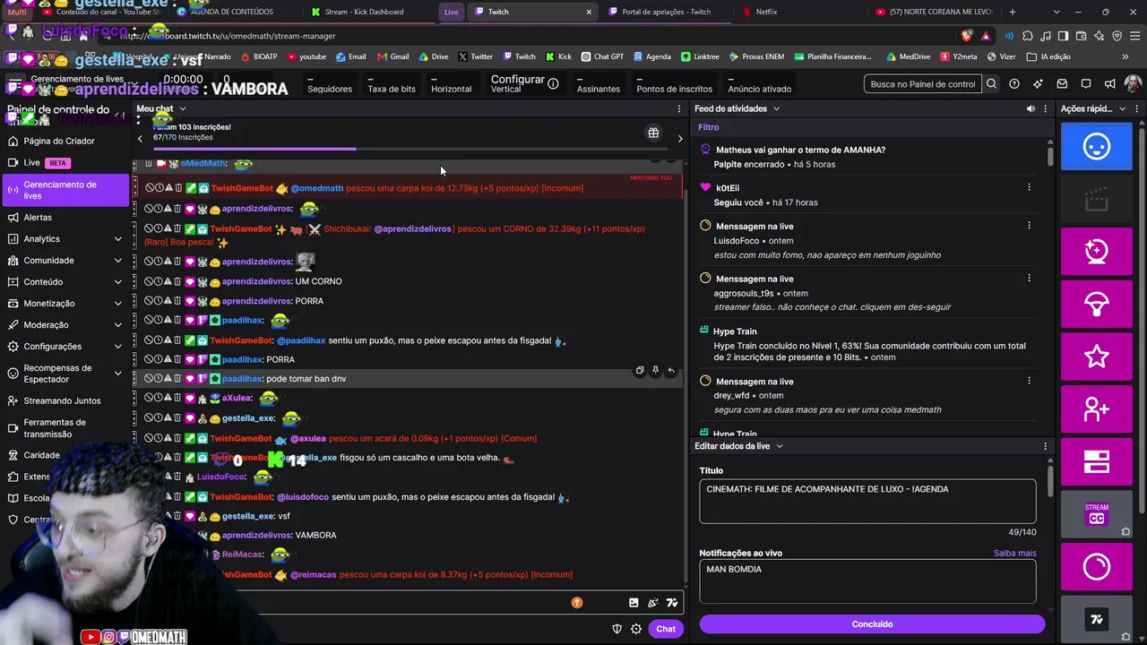Open the Configurar Vertical info icon
The width and height of the screenshot is (1147, 645).
click(x=553, y=83)
